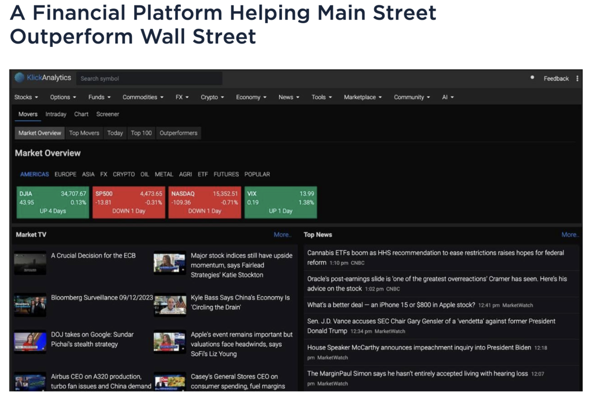This screenshot has height=396, width=589.
Task: Play the Kyle Bass video thumbnail
Action: [170, 305]
